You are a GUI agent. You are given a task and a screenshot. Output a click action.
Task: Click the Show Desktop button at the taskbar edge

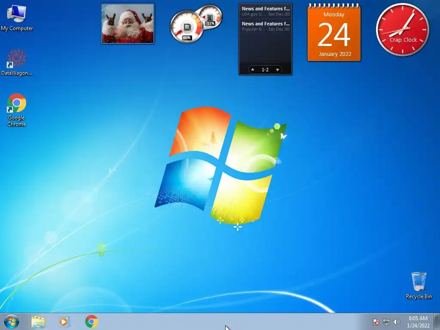coord(437,322)
